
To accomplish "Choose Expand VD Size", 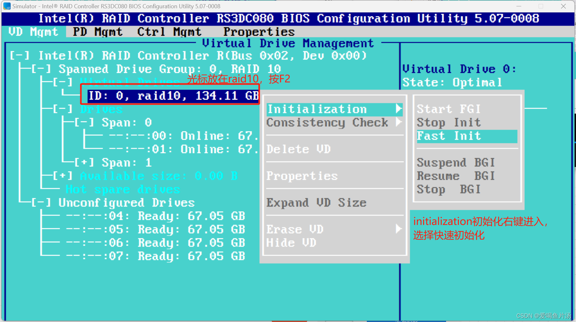I will (316, 203).
